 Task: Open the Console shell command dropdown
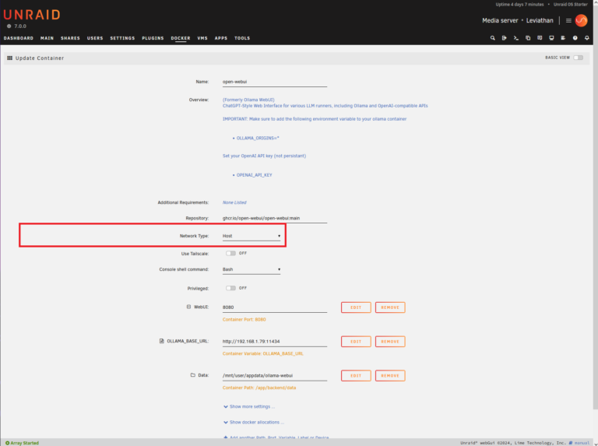(251, 270)
